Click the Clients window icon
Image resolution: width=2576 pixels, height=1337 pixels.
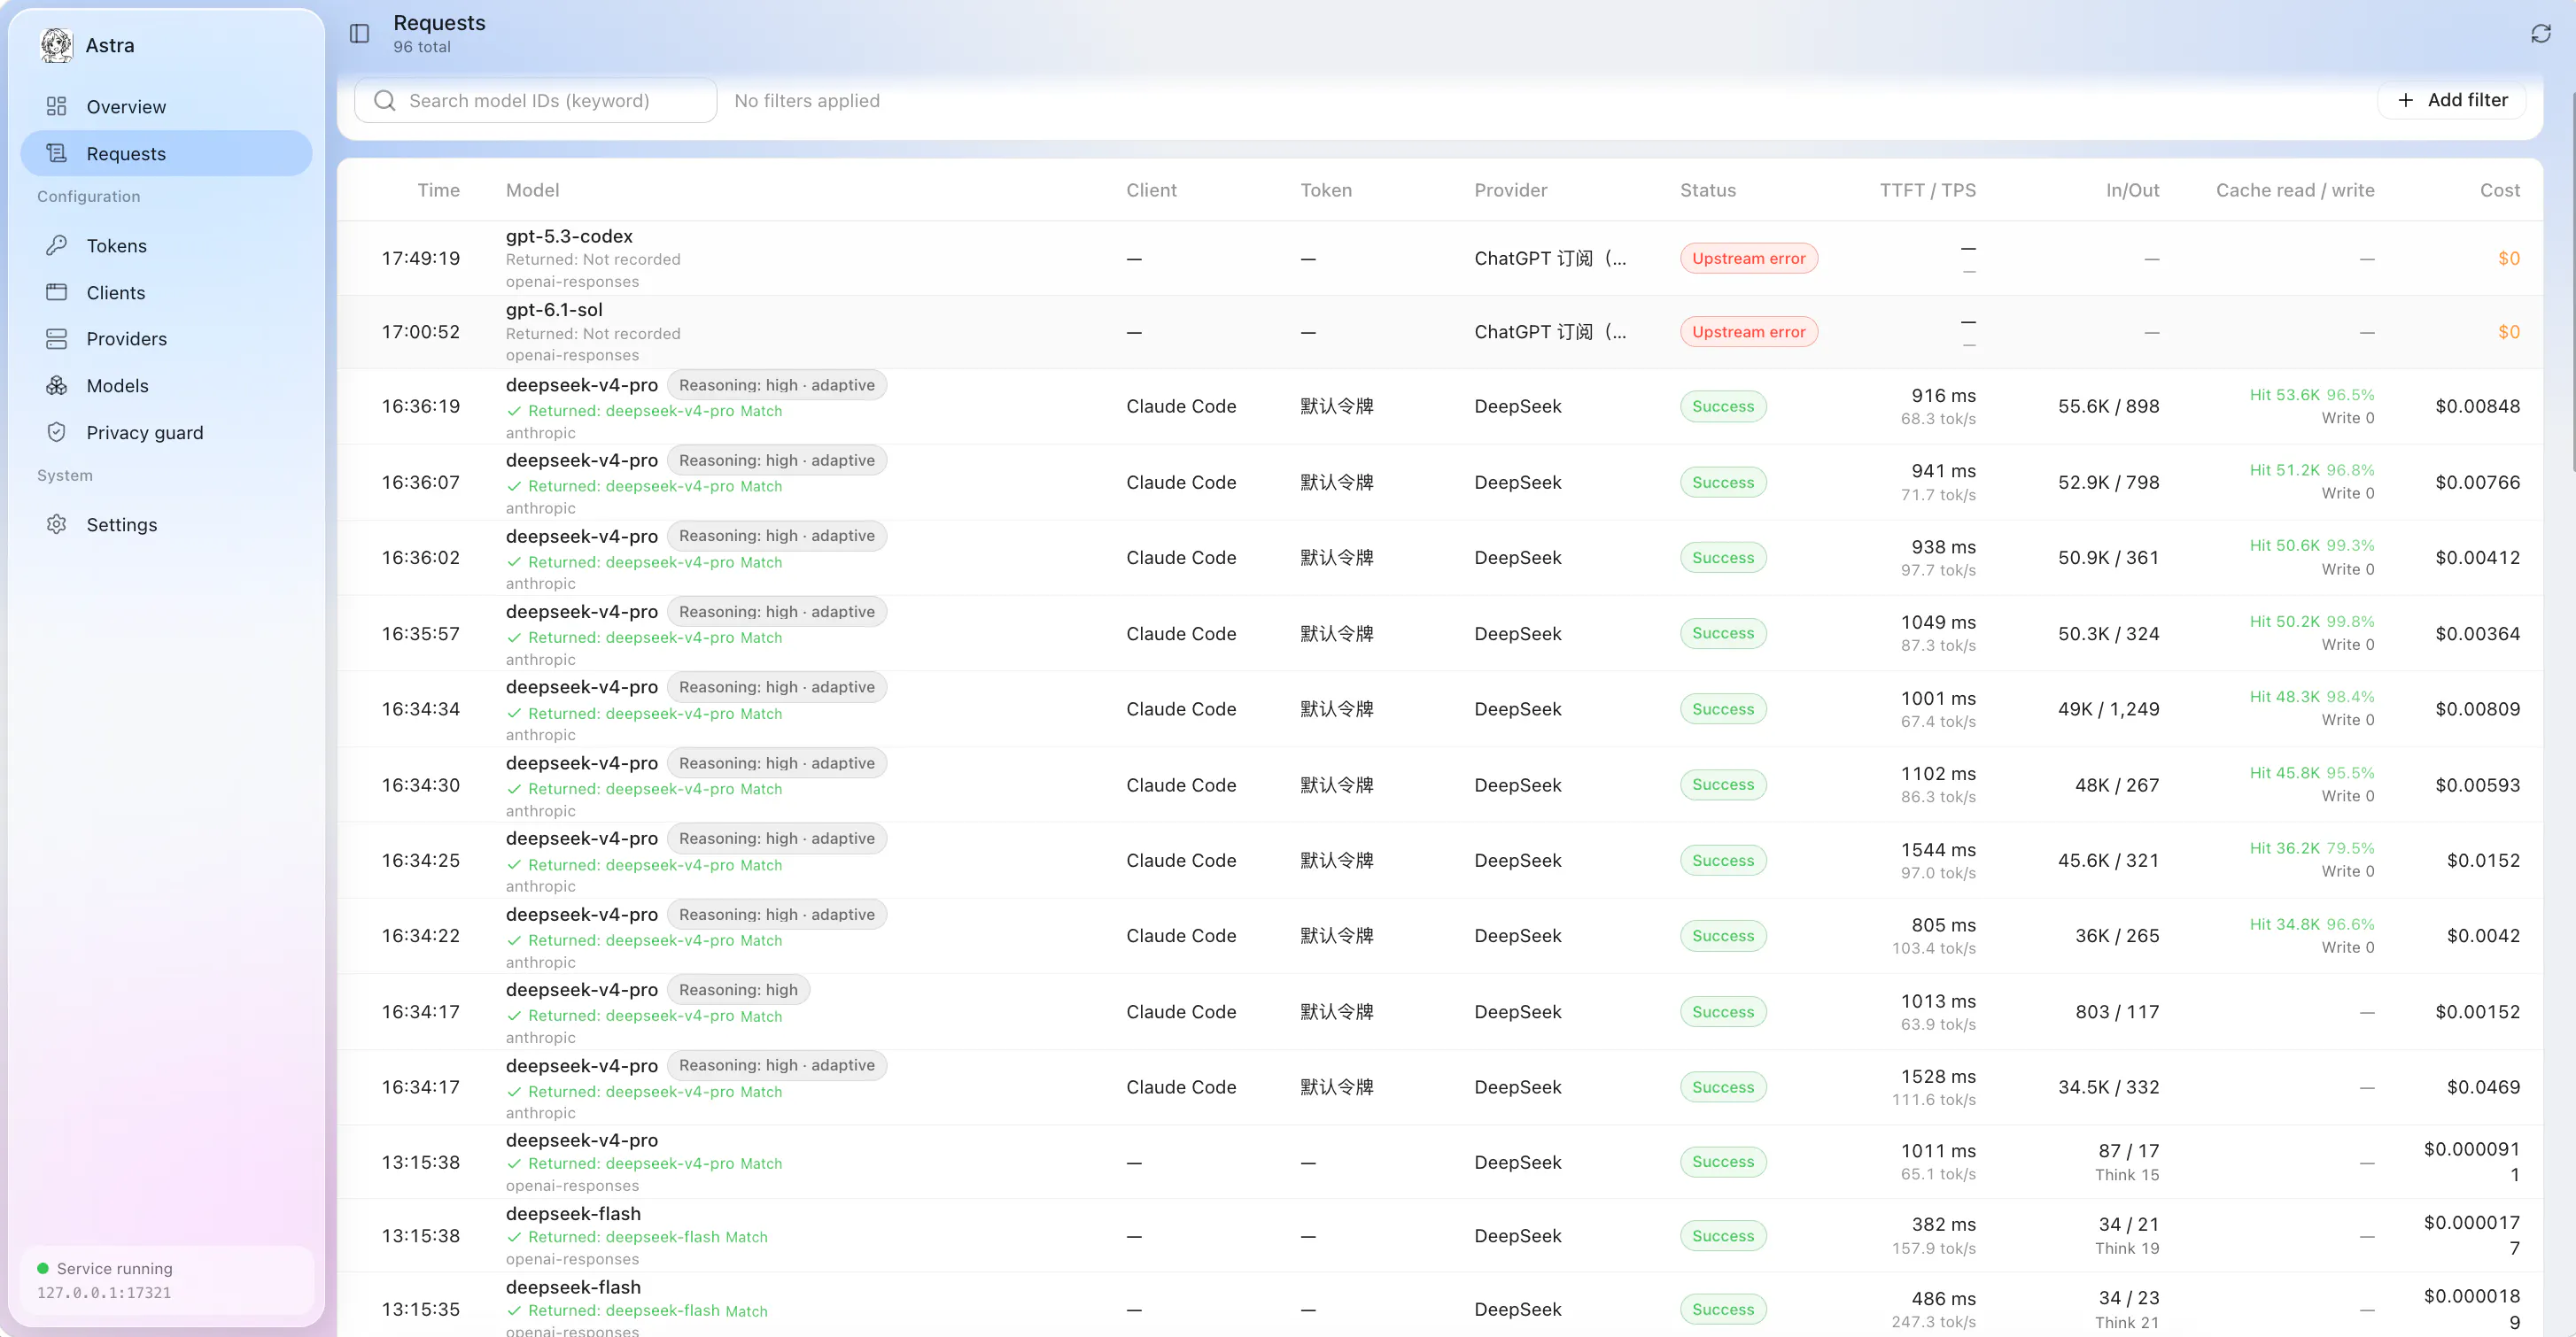point(56,293)
